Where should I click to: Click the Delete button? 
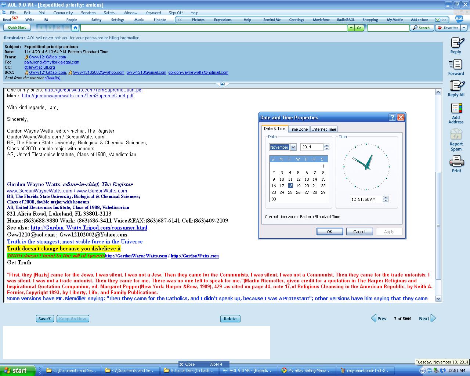230,319
